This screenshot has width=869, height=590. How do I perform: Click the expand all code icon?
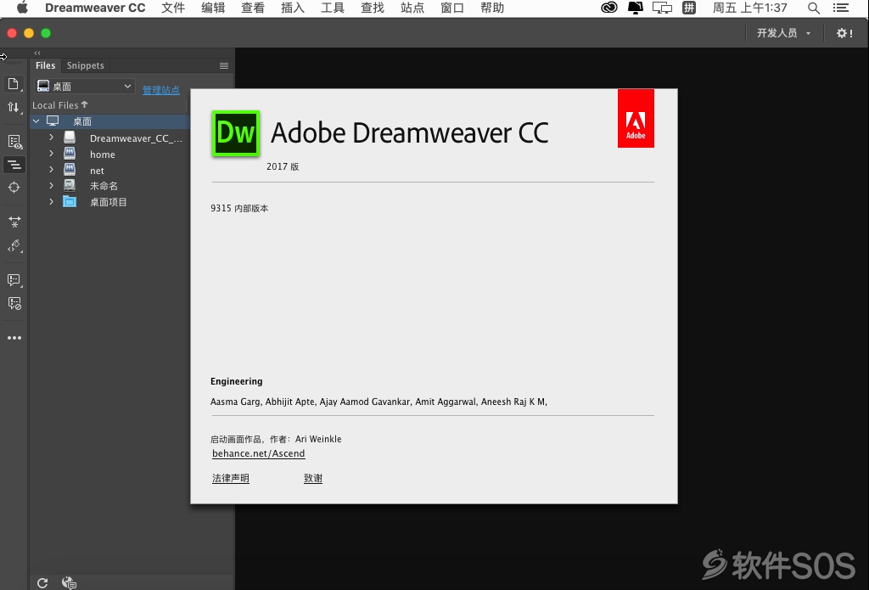14,222
